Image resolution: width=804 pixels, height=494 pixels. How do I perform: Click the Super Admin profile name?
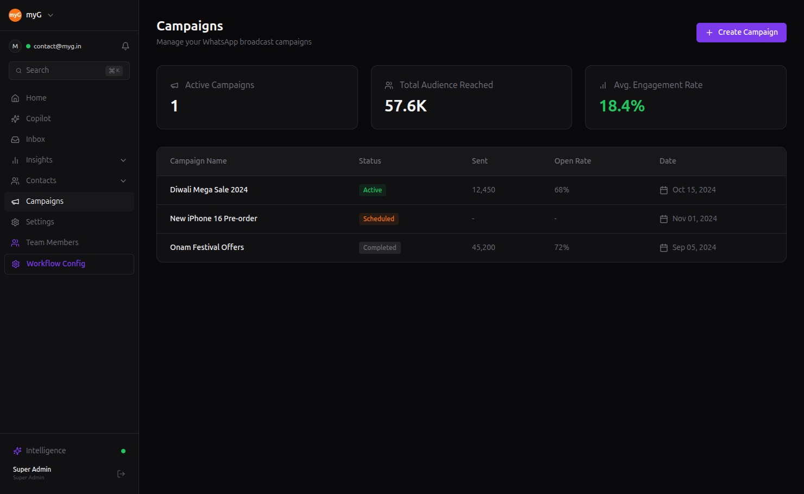point(32,470)
